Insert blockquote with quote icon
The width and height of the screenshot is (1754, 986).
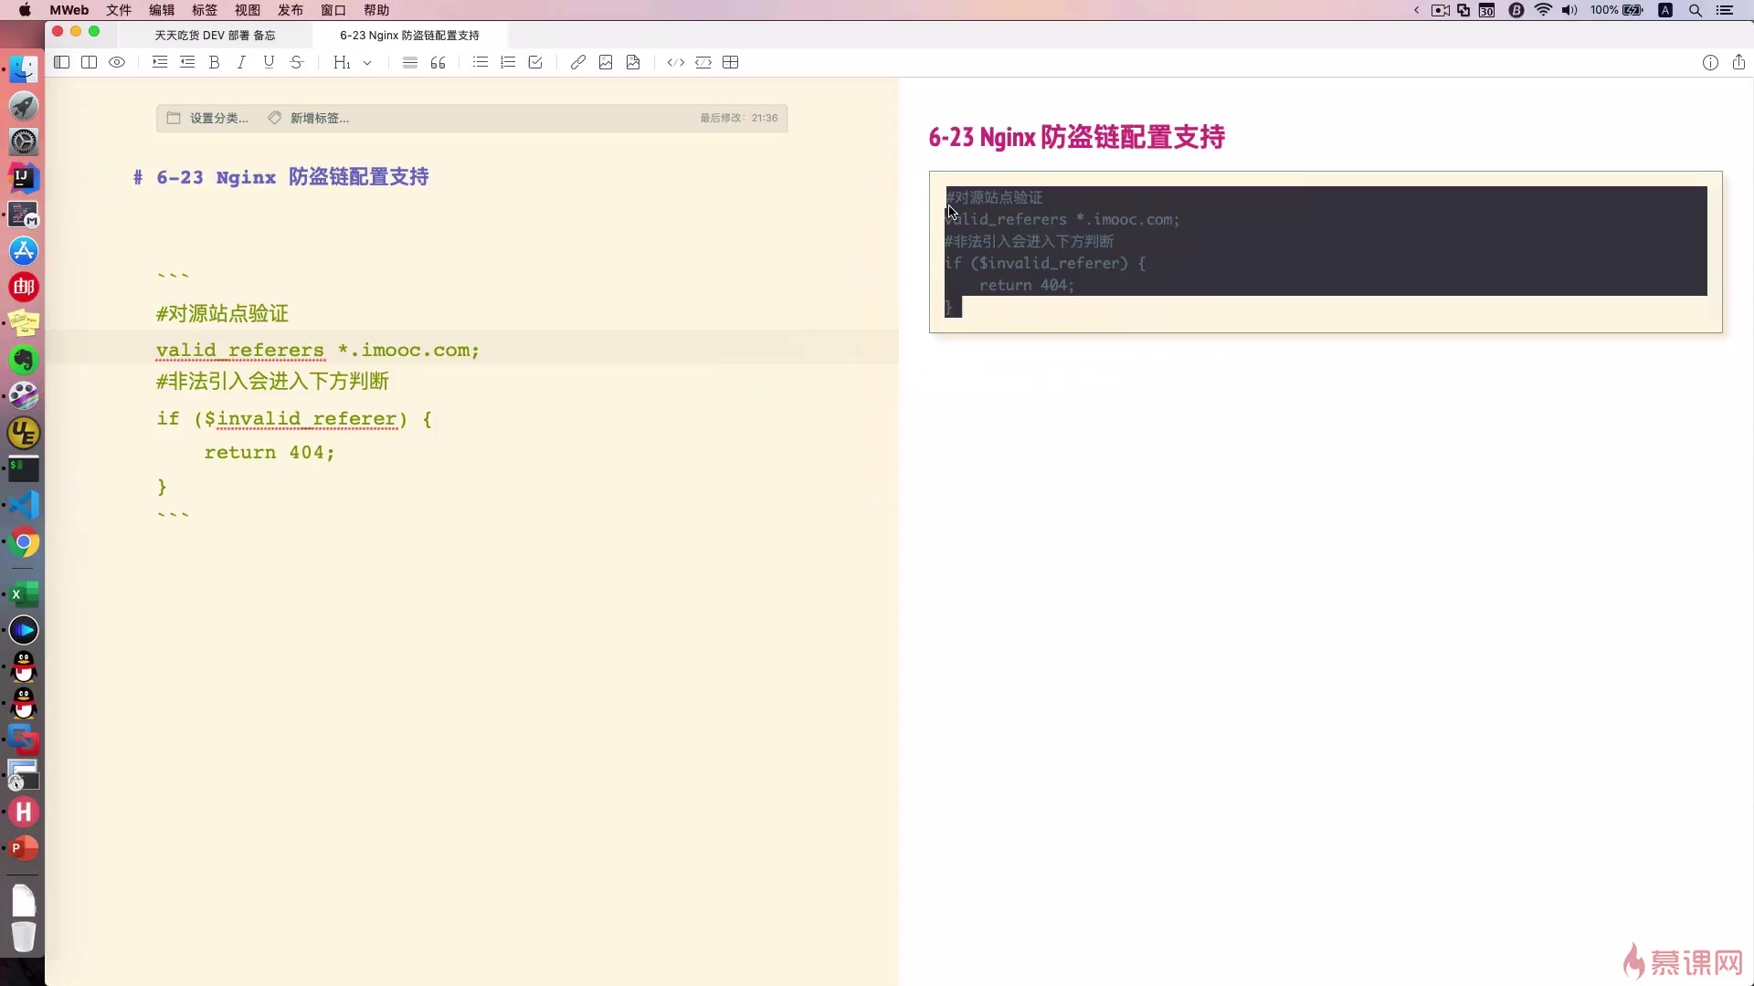coord(438,62)
